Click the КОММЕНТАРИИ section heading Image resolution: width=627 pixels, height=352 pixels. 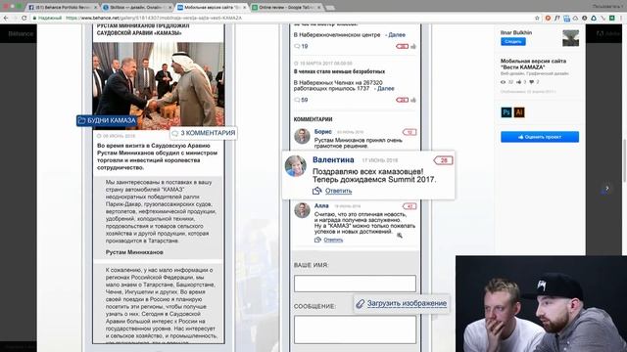tap(313, 119)
